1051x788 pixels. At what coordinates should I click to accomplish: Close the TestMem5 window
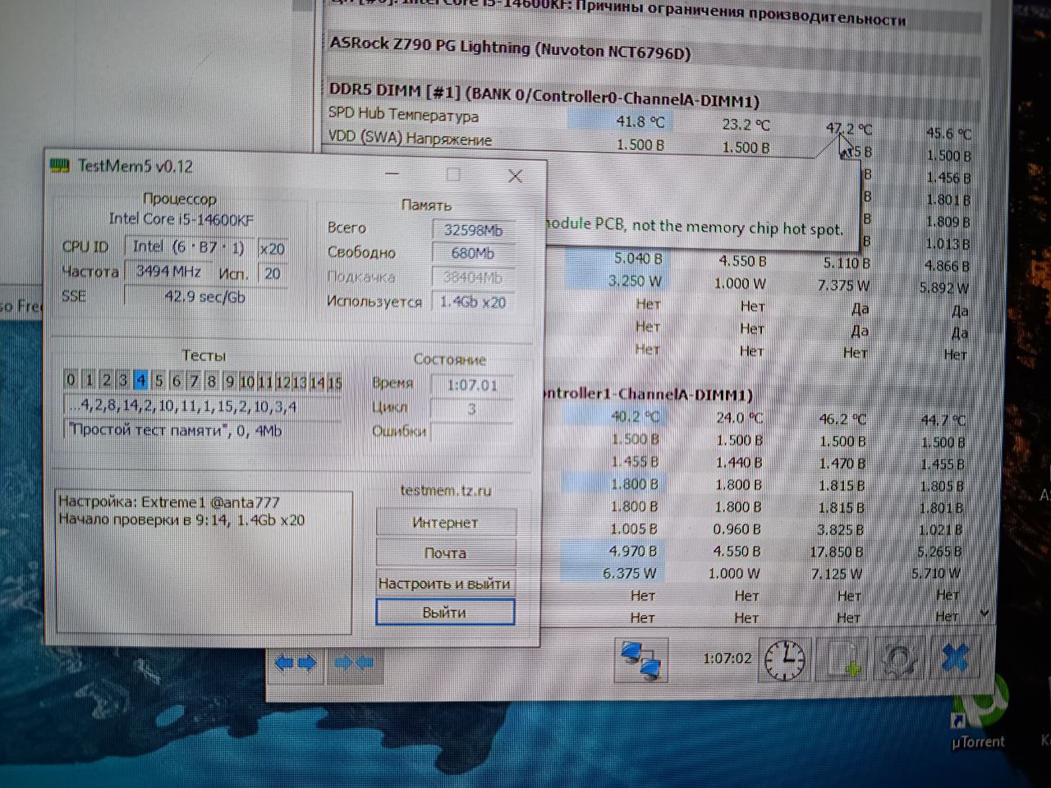click(515, 176)
